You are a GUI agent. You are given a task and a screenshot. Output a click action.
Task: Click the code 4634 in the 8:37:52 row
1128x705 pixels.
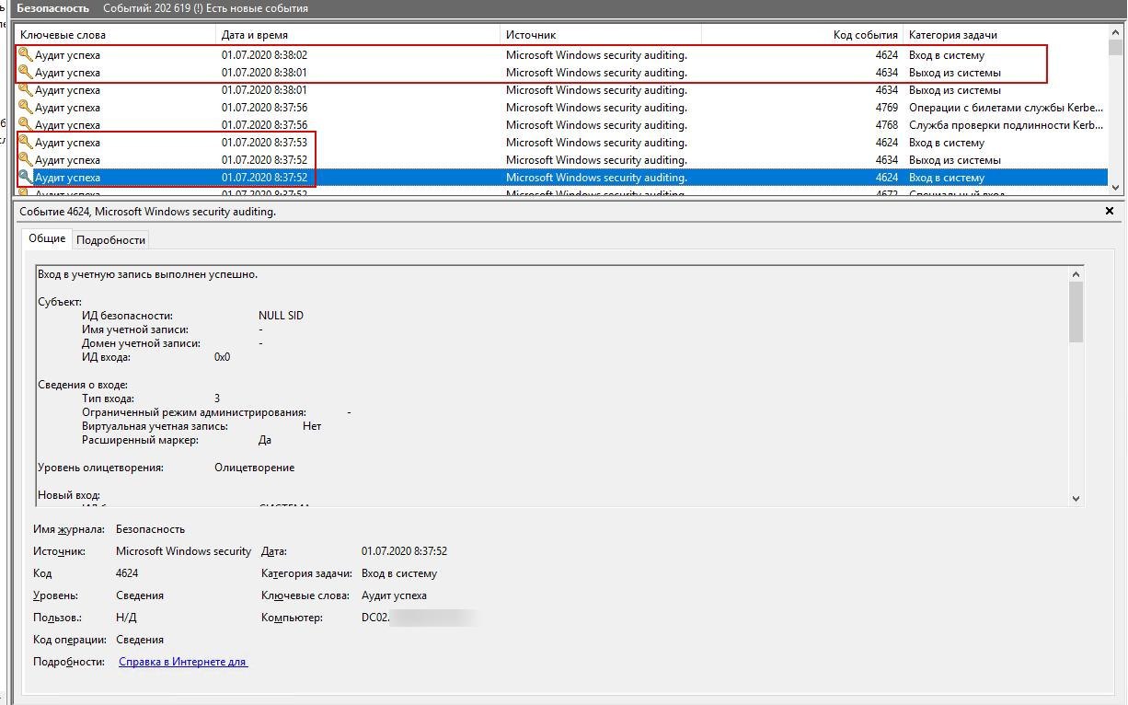coord(887,160)
